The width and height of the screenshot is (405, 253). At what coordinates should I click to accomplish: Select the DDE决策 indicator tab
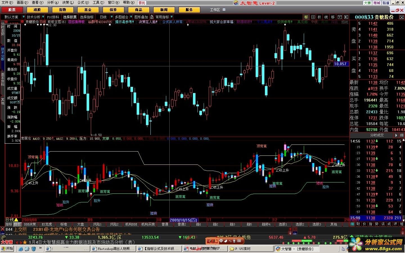point(30,224)
